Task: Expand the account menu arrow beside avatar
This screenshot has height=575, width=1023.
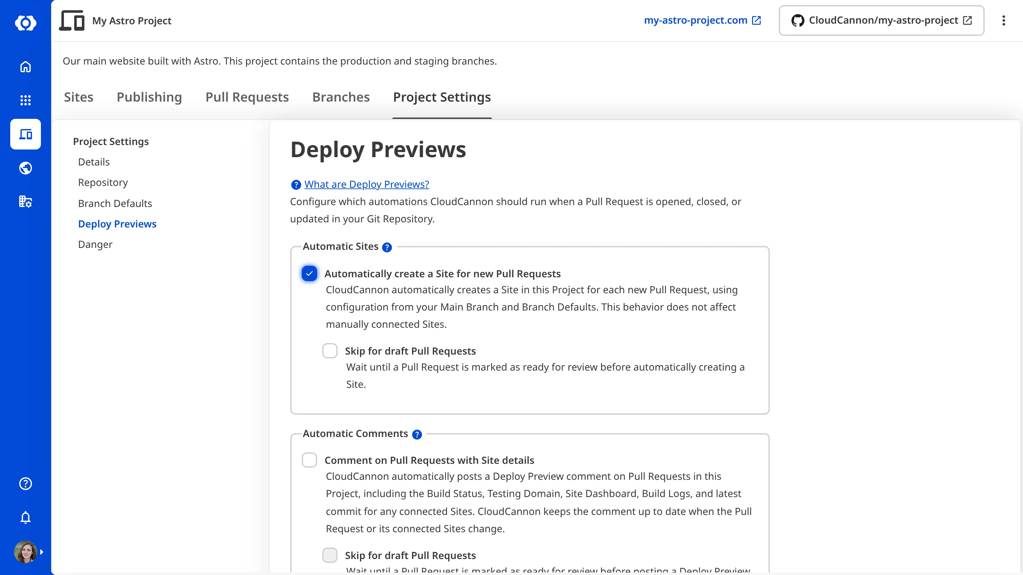Action: click(x=42, y=552)
